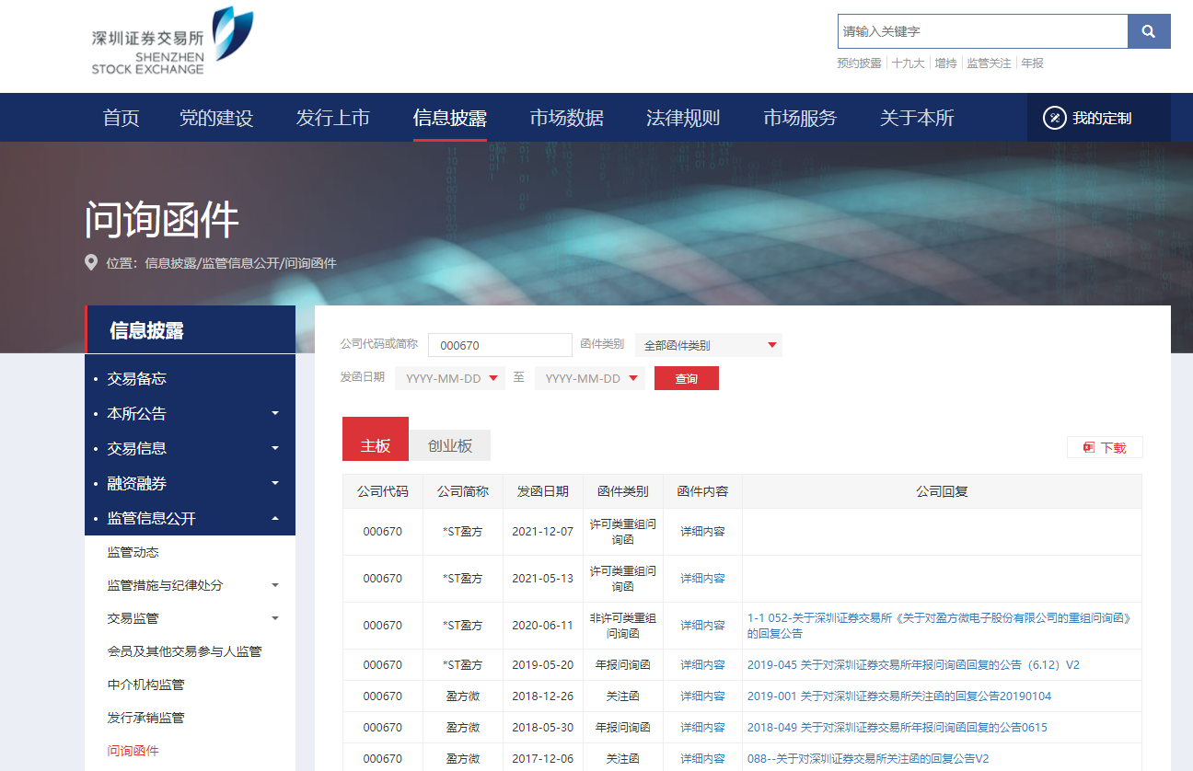The width and height of the screenshot is (1193, 771).
Task: Open the start date YYYY-MM-DD picker
Action: (x=450, y=378)
